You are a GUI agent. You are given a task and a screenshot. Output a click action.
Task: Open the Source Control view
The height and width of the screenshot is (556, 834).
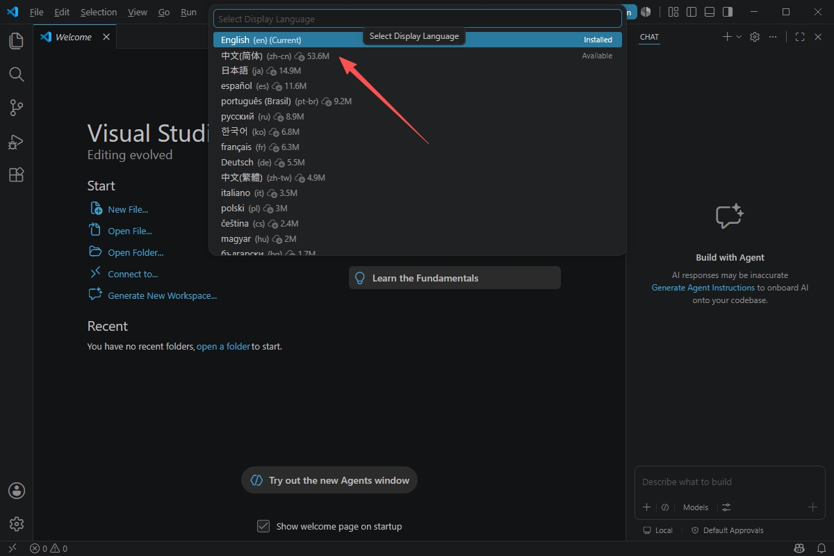[17, 108]
